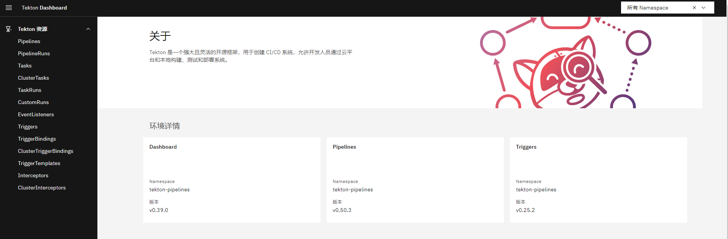Open CustomRuns from sidebar

click(33, 102)
